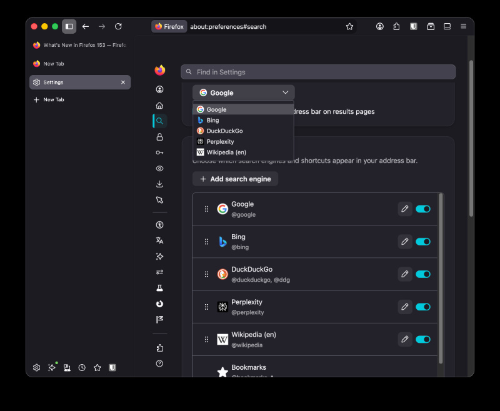Open the application hamburger menu
Image resolution: width=500 pixels, height=411 pixels.
[464, 26]
